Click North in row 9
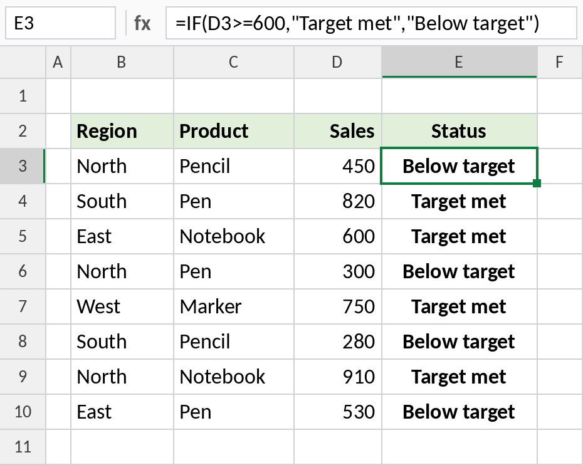583x465 pixels. tap(122, 377)
